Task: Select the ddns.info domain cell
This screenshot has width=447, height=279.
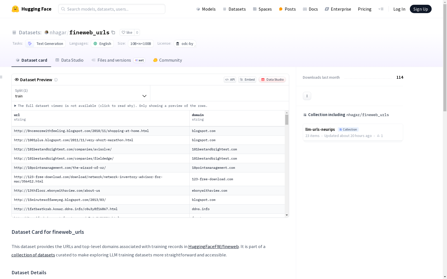Action: pyautogui.click(x=237, y=209)
